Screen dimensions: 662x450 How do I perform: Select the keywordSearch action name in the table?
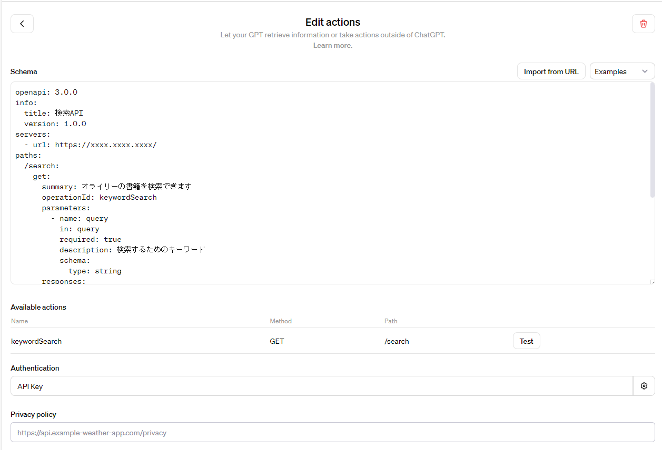36,341
